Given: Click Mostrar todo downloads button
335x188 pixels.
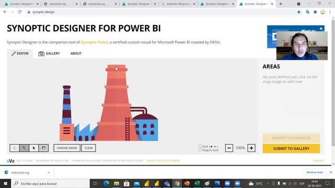Looking at the screenshot, I should pos(315,172).
